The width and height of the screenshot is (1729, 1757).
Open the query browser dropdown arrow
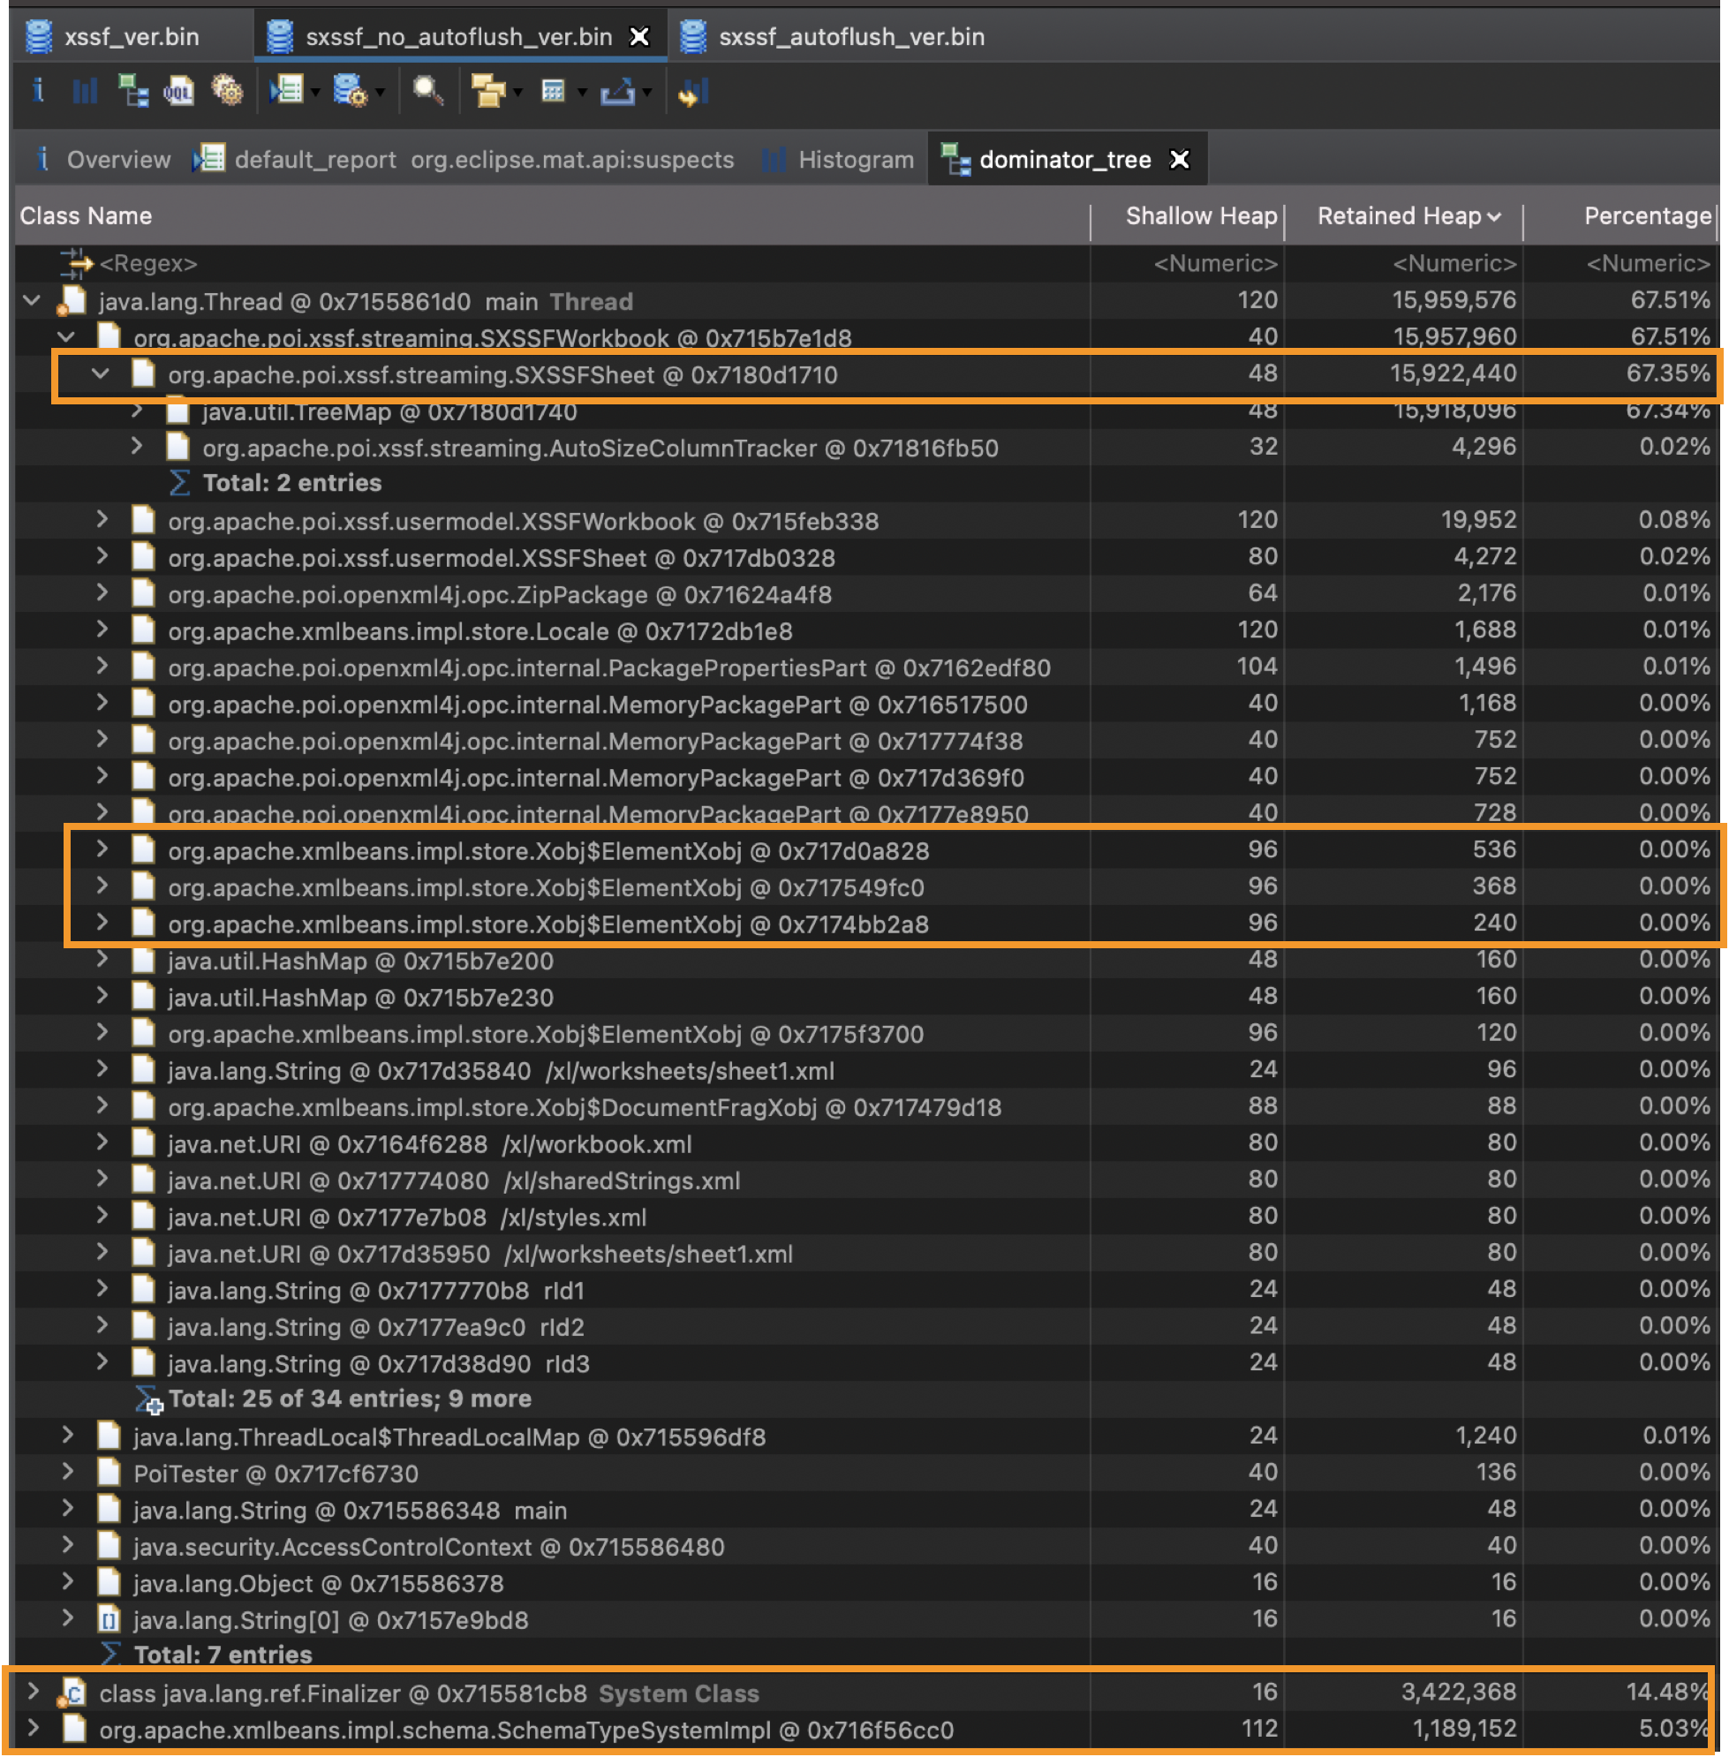[x=381, y=93]
